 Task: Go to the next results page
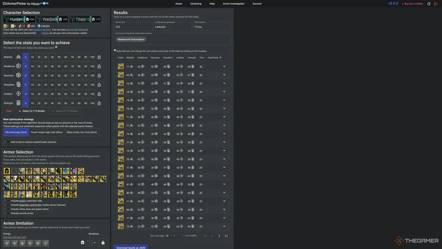pos(219,236)
